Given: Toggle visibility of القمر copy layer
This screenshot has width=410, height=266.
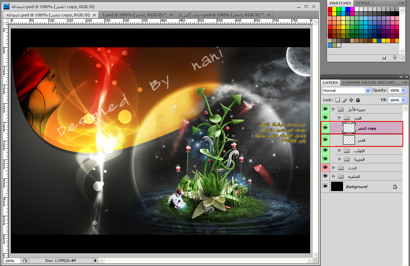Looking at the screenshot, I should point(325,128).
